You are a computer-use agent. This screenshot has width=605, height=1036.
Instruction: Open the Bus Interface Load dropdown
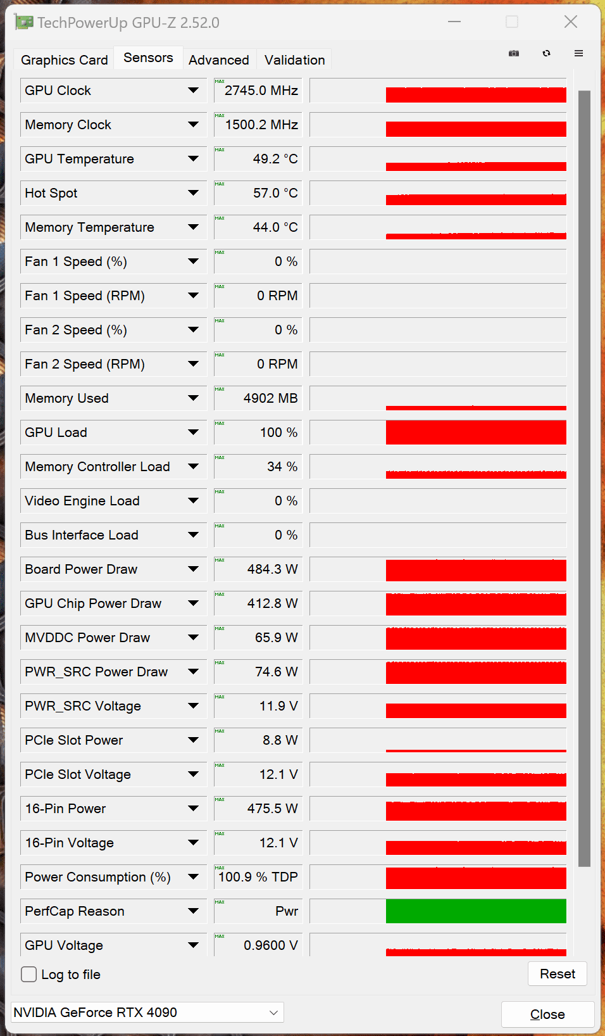pyautogui.click(x=193, y=535)
